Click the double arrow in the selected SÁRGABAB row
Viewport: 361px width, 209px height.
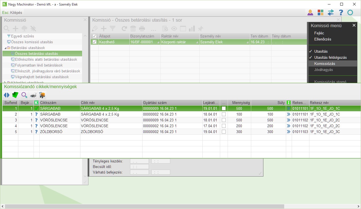(289, 108)
